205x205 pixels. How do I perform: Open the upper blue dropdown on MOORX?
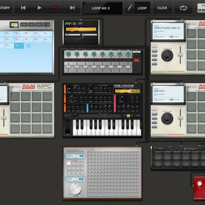coord(75,156)
